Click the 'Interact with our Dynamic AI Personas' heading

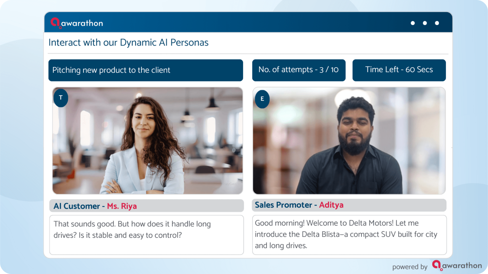tap(128, 43)
